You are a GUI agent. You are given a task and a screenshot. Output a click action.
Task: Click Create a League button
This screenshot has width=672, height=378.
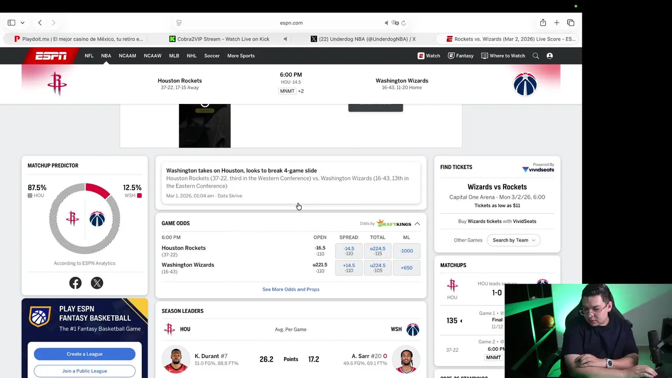(x=85, y=354)
